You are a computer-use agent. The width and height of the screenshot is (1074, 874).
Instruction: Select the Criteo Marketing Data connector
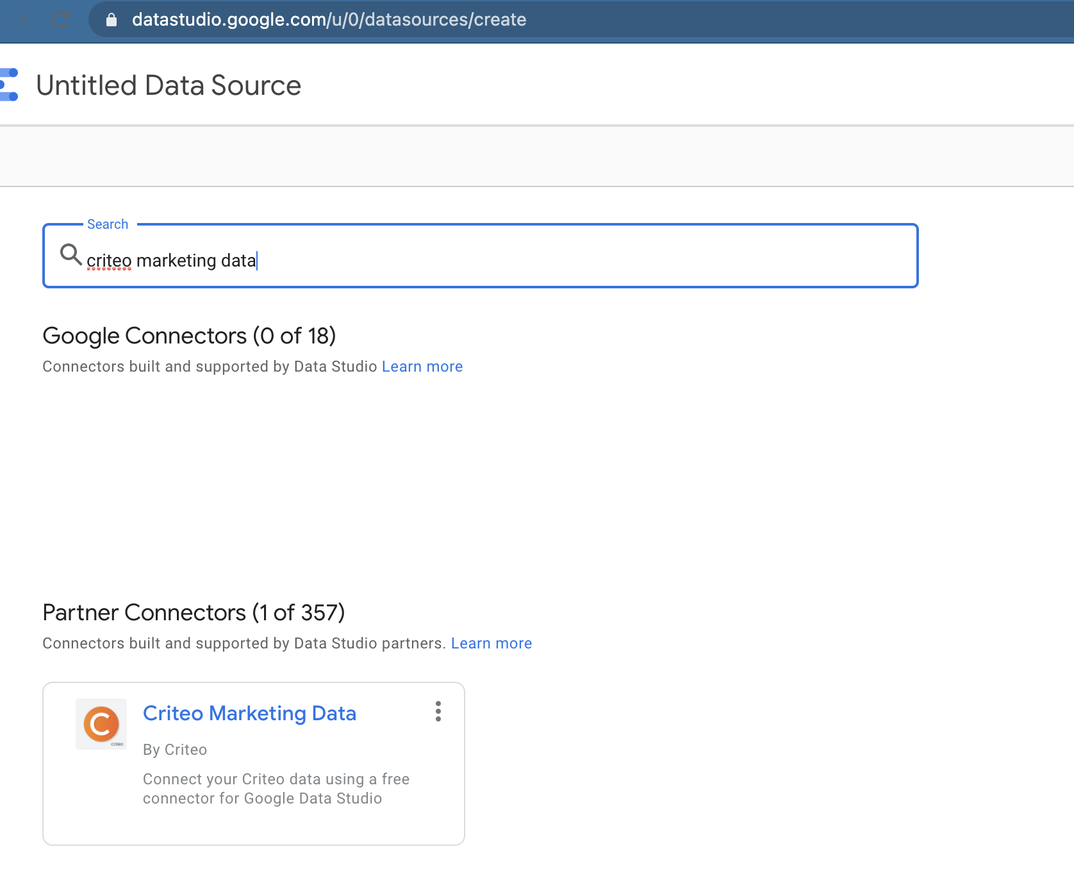pos(249,713)
